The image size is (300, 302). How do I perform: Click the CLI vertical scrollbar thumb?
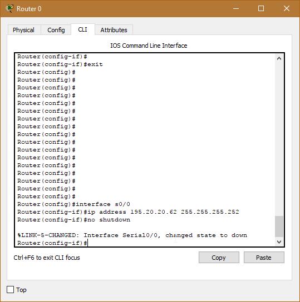click(x=279, y=226)
